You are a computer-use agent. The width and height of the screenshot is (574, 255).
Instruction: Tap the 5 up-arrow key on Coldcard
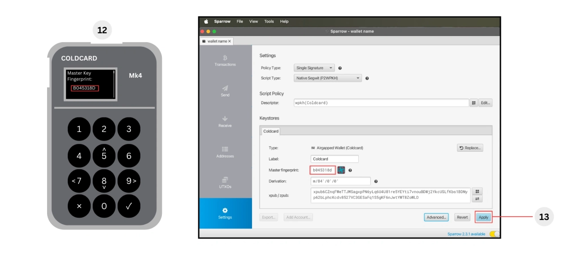tap(104, 156)
